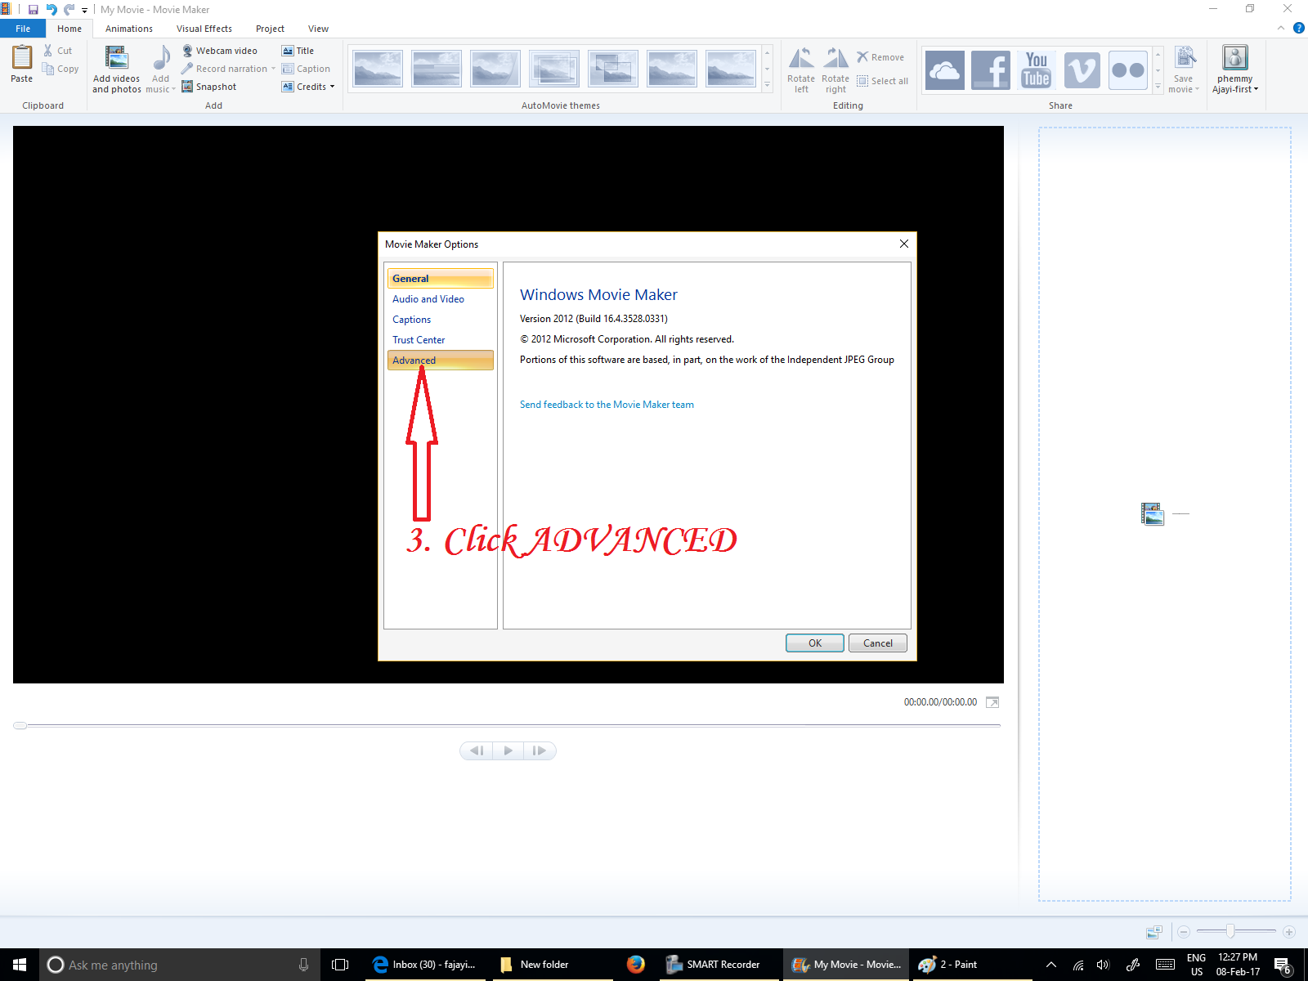
Task: Click the timeline zoom slider handle
Action: 1230,932
